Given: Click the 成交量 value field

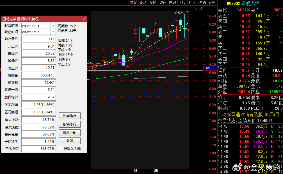Looking at the screenshot, I should point(38,75).
